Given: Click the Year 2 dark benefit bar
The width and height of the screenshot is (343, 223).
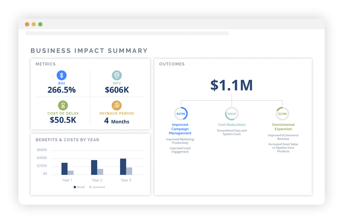Looking at the screenshot, I should coord(94,167).
